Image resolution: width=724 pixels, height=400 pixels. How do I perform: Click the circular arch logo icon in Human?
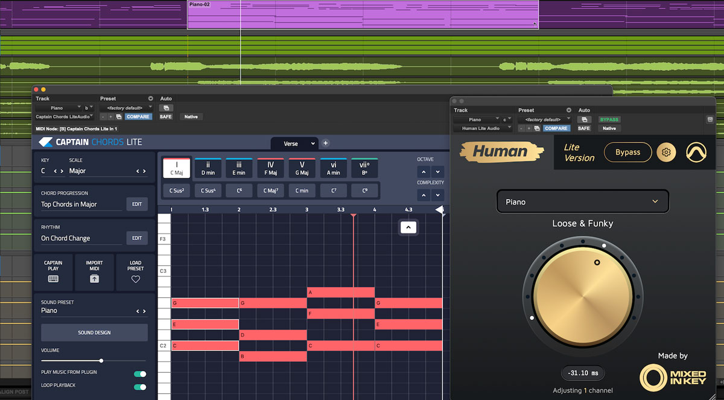(x=696, y=153)
